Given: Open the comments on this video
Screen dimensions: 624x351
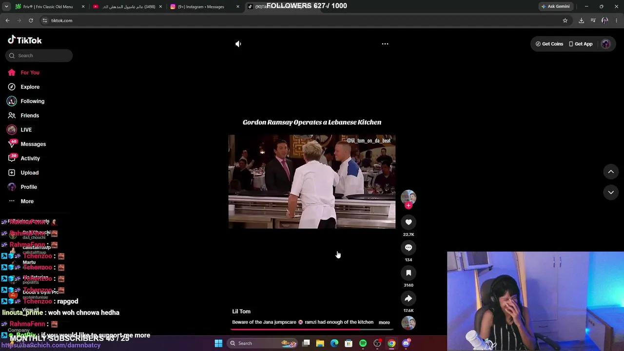Looking at the screenshot, I should [409, 248].
